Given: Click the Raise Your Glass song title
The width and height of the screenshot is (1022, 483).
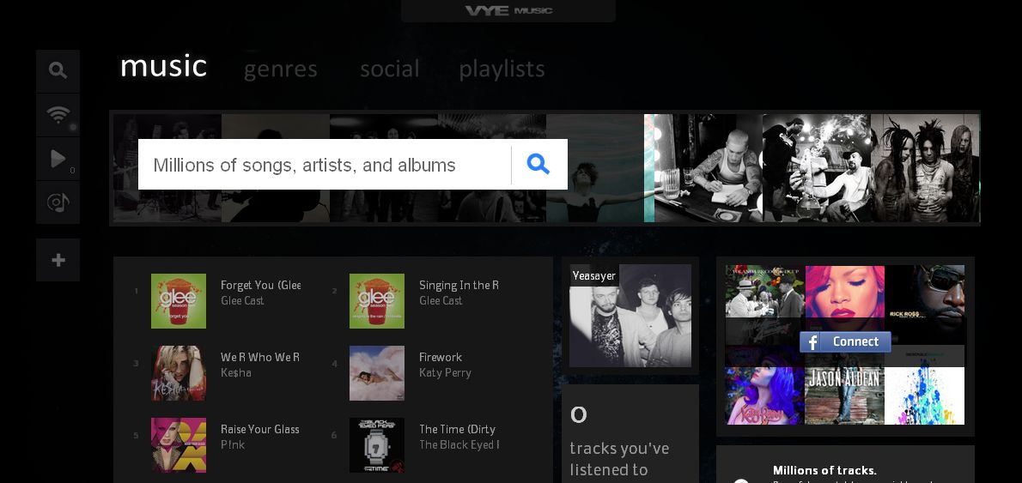Looking at the screenshot, I should click(x=260, y=430).
